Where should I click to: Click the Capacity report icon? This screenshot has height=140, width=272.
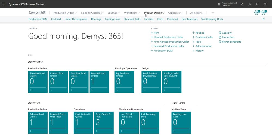coord(220,33)
